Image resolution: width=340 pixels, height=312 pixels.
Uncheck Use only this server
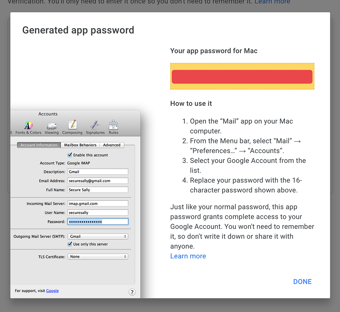70,244
